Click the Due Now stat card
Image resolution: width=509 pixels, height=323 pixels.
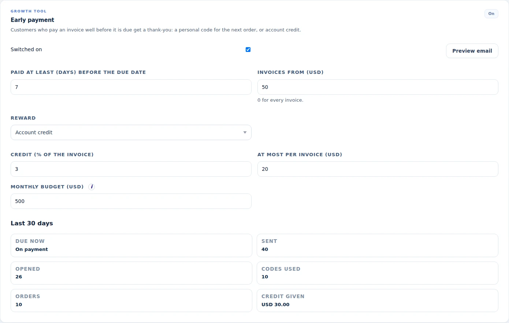[131, 245]
